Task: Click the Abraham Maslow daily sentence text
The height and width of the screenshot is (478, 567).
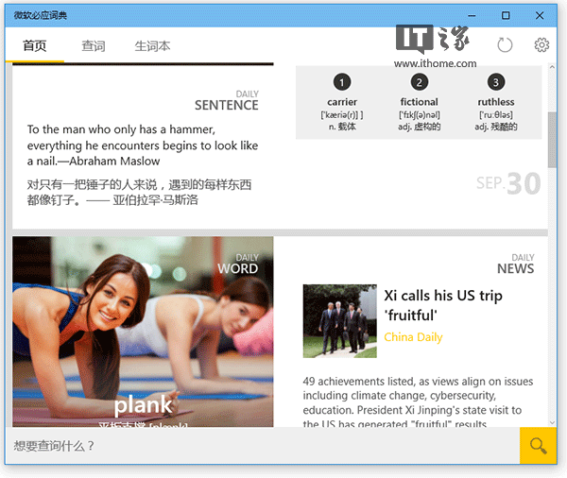Action: (143, 146)
